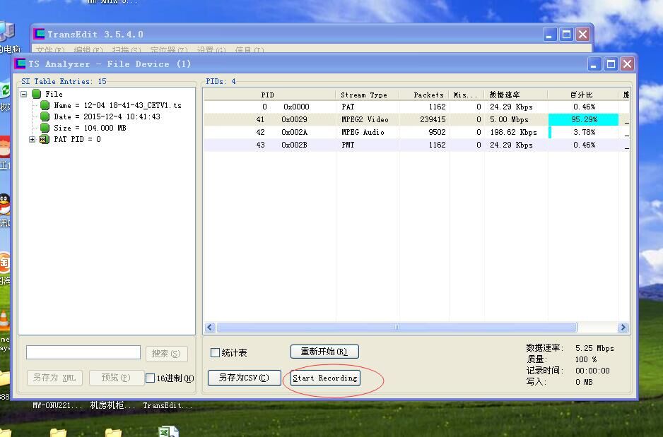Viewport: 663px width, 437px height.
Task: Select the green File node icon
Action: [x=36, y=94]
